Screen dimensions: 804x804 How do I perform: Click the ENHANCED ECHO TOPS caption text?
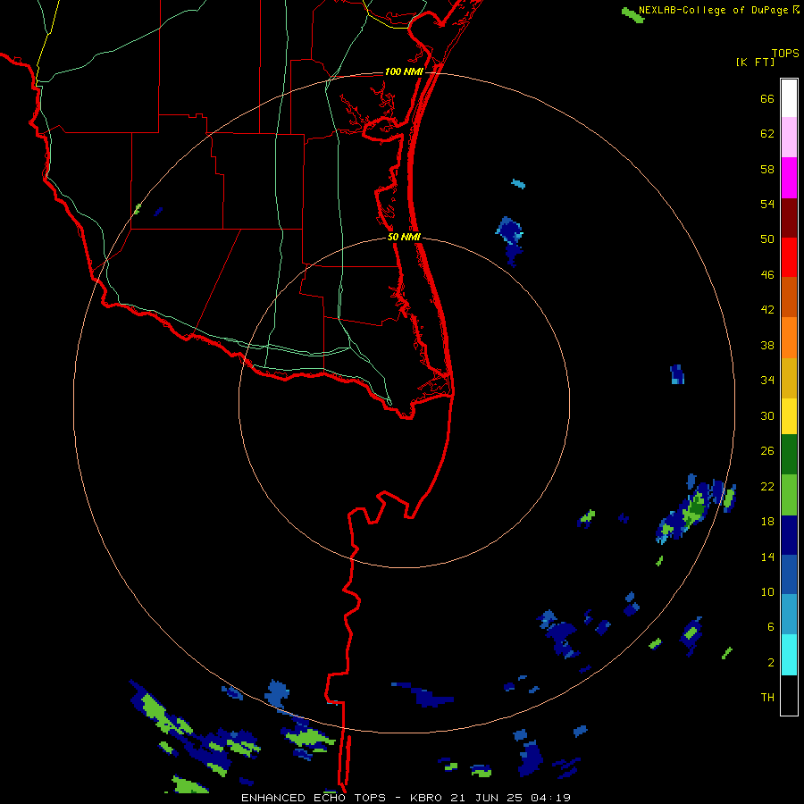(314, 798)
